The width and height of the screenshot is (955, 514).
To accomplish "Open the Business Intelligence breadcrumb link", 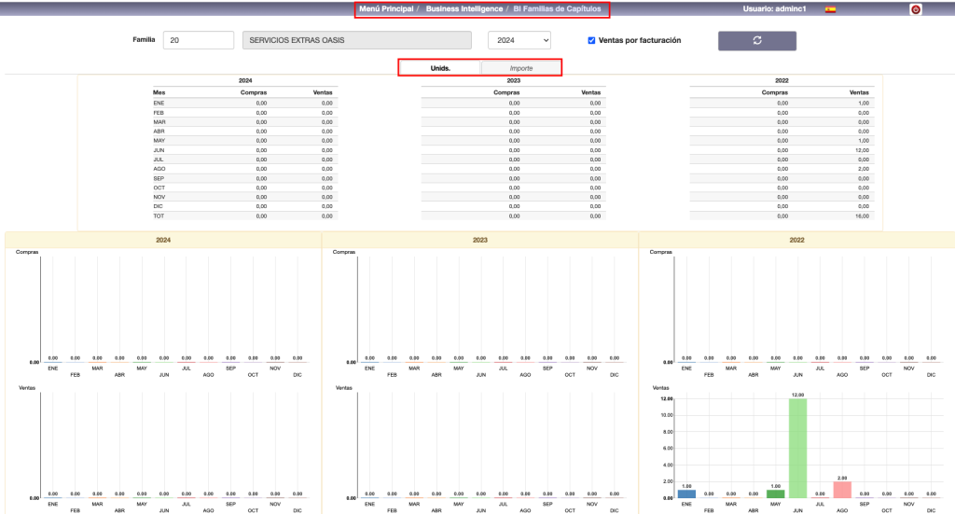I will pyautogui.click(x=464, y=9).
